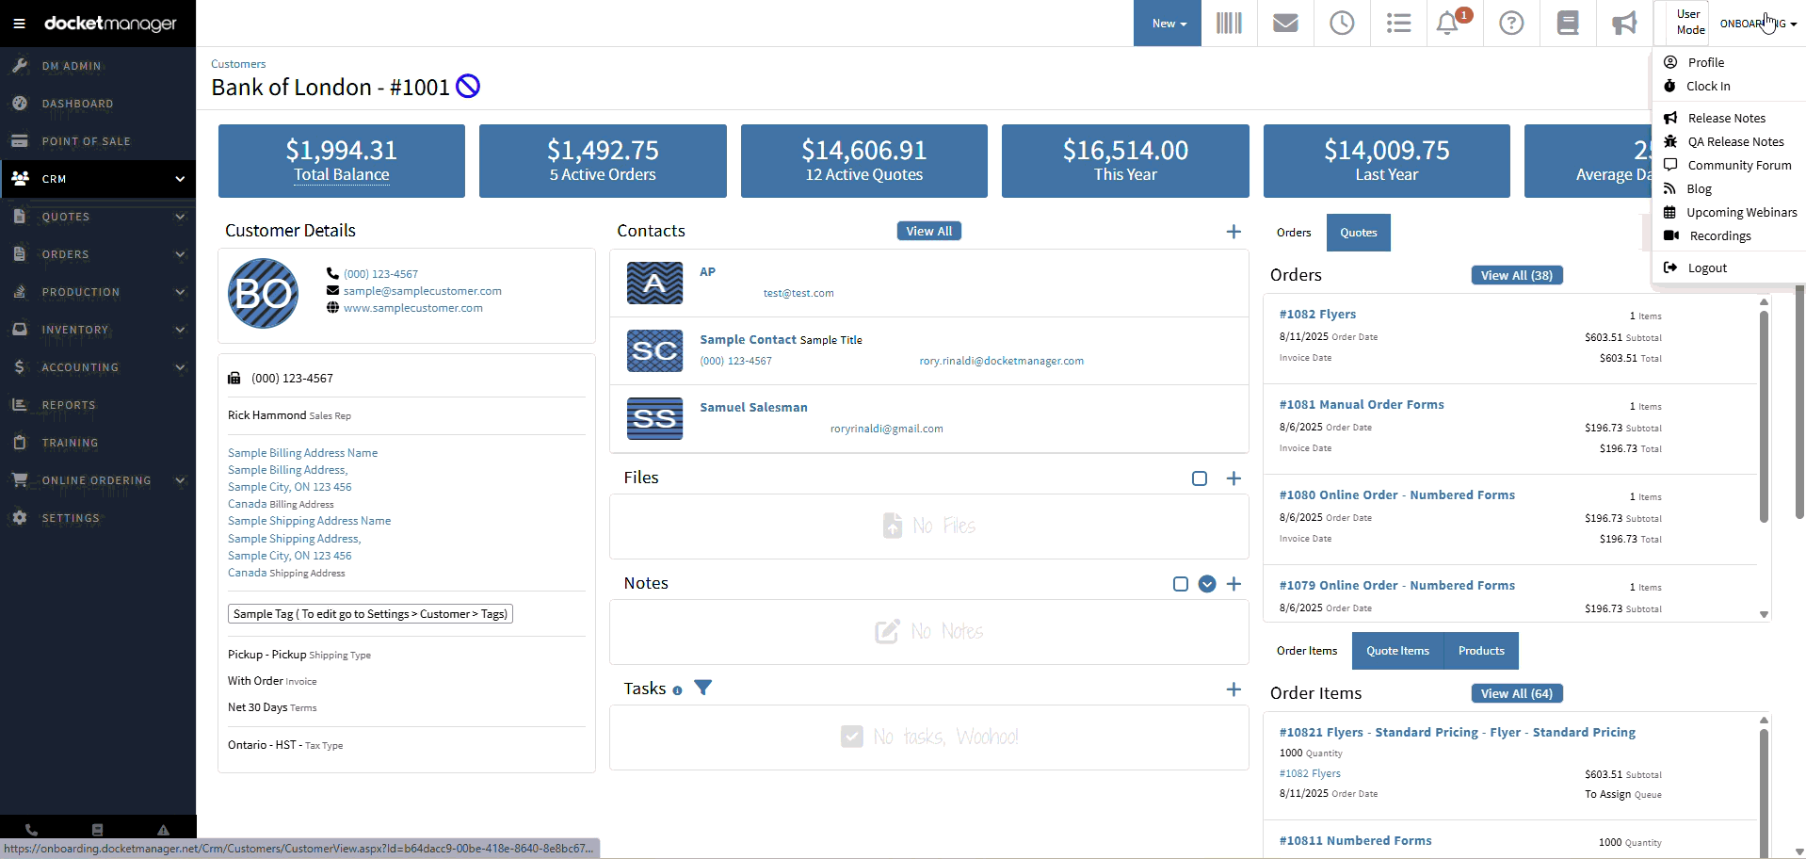Screen dimensions: 1806x859
Task: Toggle the Files section checkbox
Action: click(1200, 478)
